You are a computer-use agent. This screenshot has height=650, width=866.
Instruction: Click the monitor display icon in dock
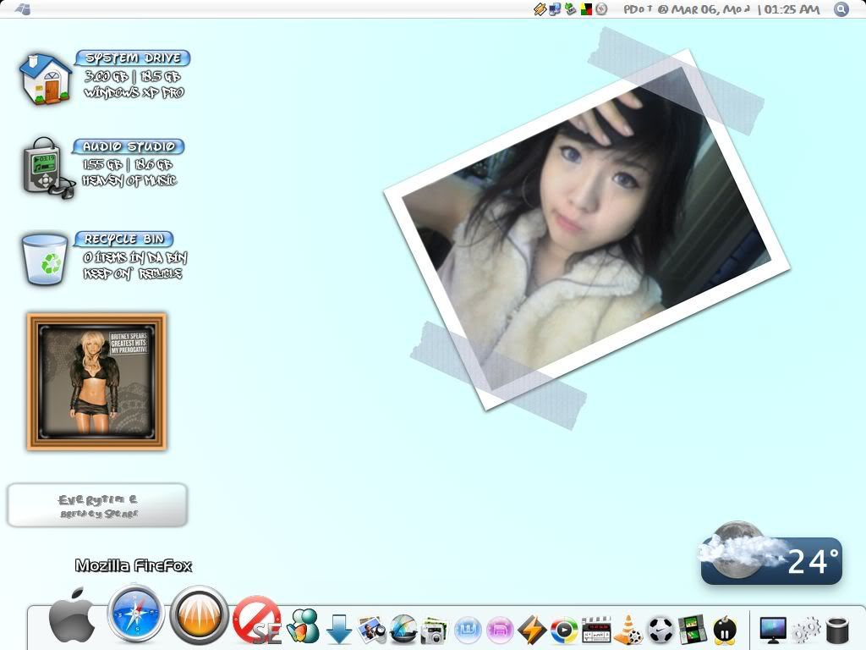[x=773, y=630]
